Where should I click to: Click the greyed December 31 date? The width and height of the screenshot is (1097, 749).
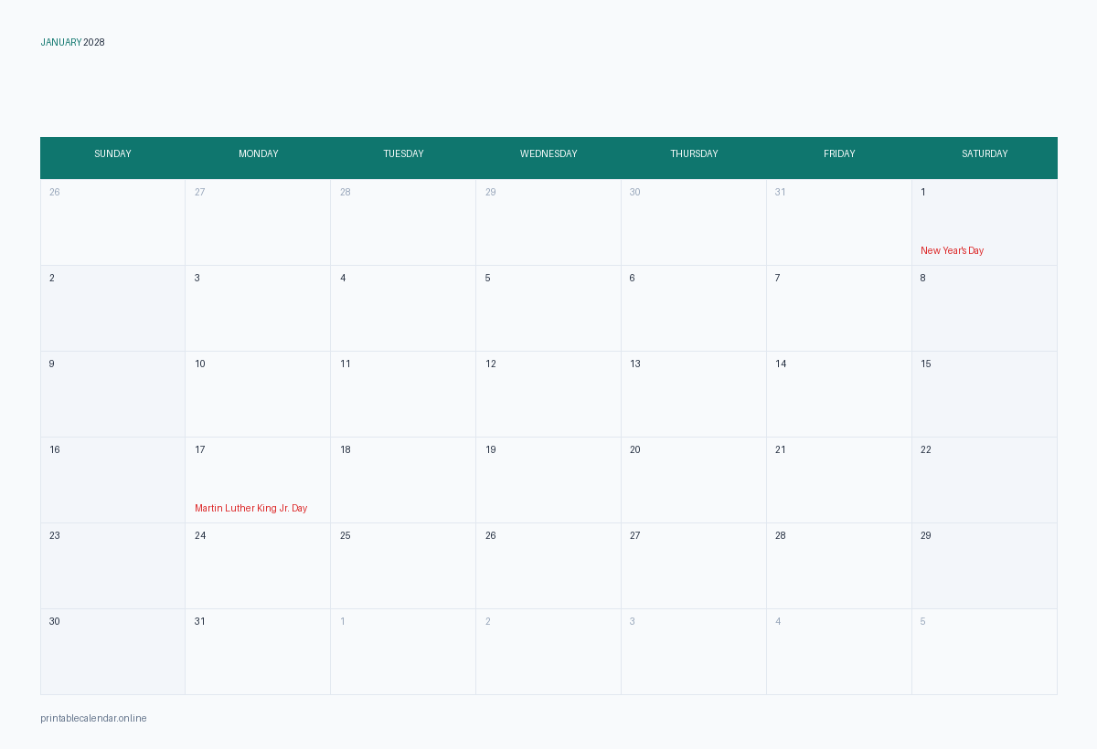tap(780, 192)
